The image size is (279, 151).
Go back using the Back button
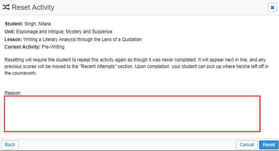coord(10,145)
